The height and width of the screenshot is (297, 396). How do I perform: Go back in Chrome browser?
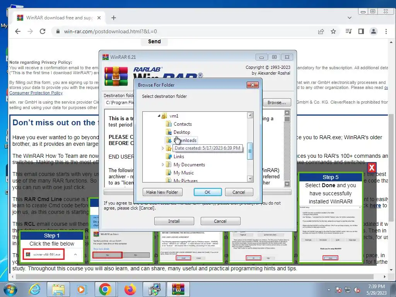18,31
